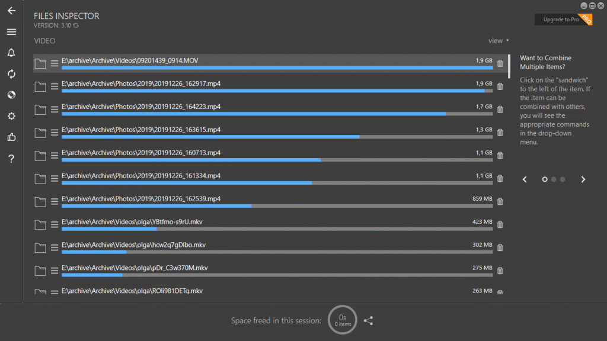
Task: Select the second tip page dot
Action: pos(554,179)
